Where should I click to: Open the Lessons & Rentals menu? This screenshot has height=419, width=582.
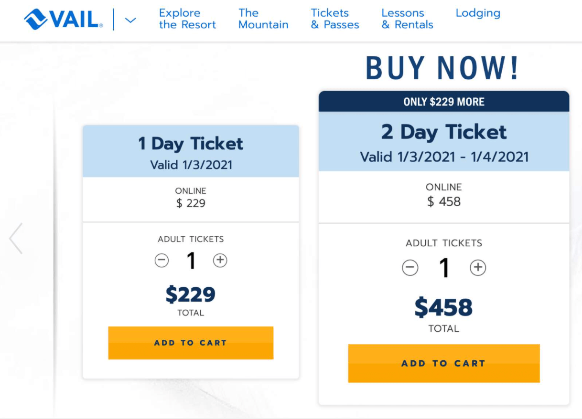coord(407,19)
